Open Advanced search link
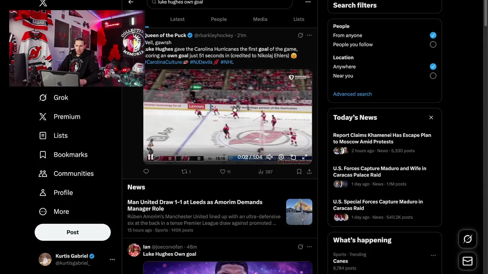This screenshot has height=274, width=488. tap(353, 94)
